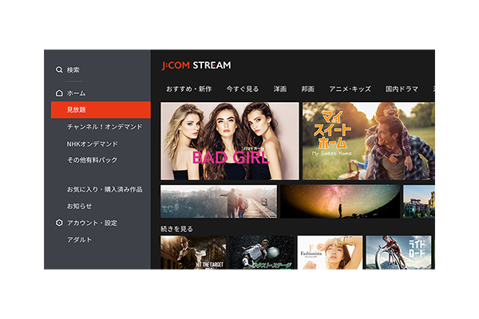Open アカウント・設定
Screen dimensions: 479x319
click(92, 223)
